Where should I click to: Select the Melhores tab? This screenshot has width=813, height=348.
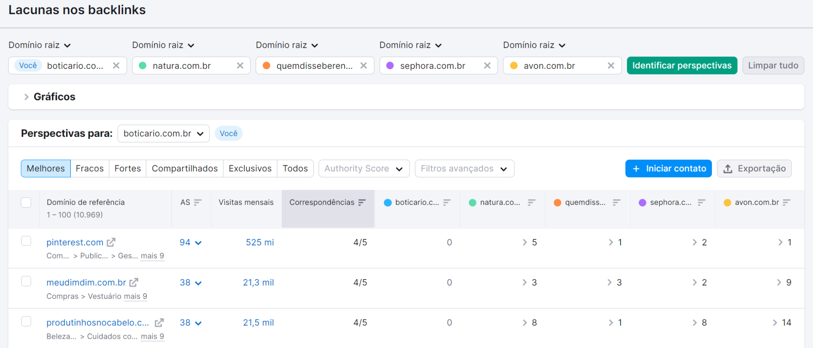coord(45,169)
